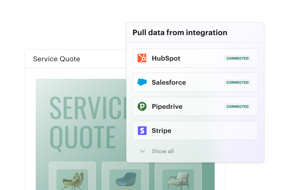
Task: Click the SERVICE QUOTE cover headline
Action: pyautogui.click(x=88, y=124)
